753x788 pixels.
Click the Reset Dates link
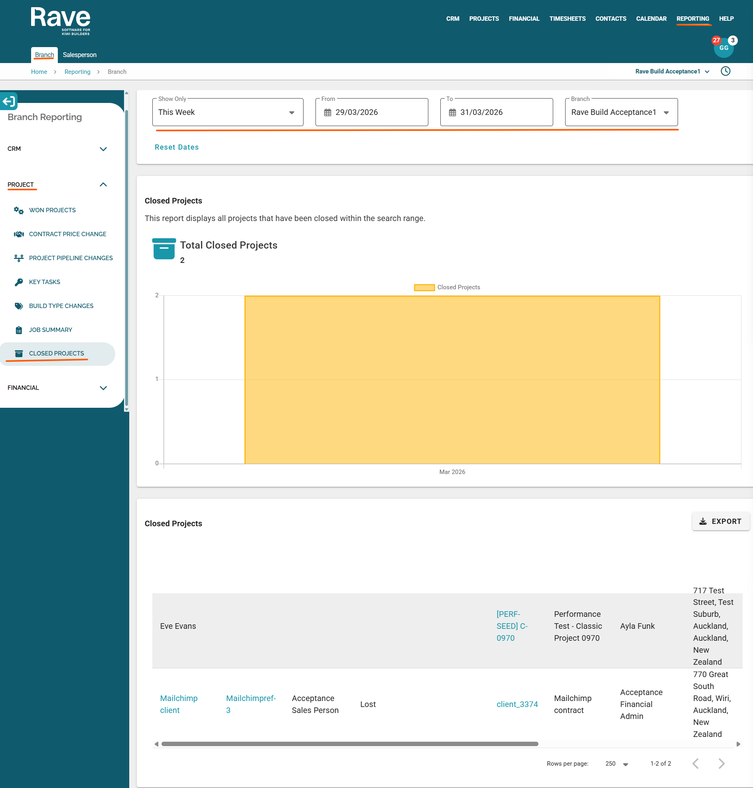pyautogui.click(x=177, y=147)
